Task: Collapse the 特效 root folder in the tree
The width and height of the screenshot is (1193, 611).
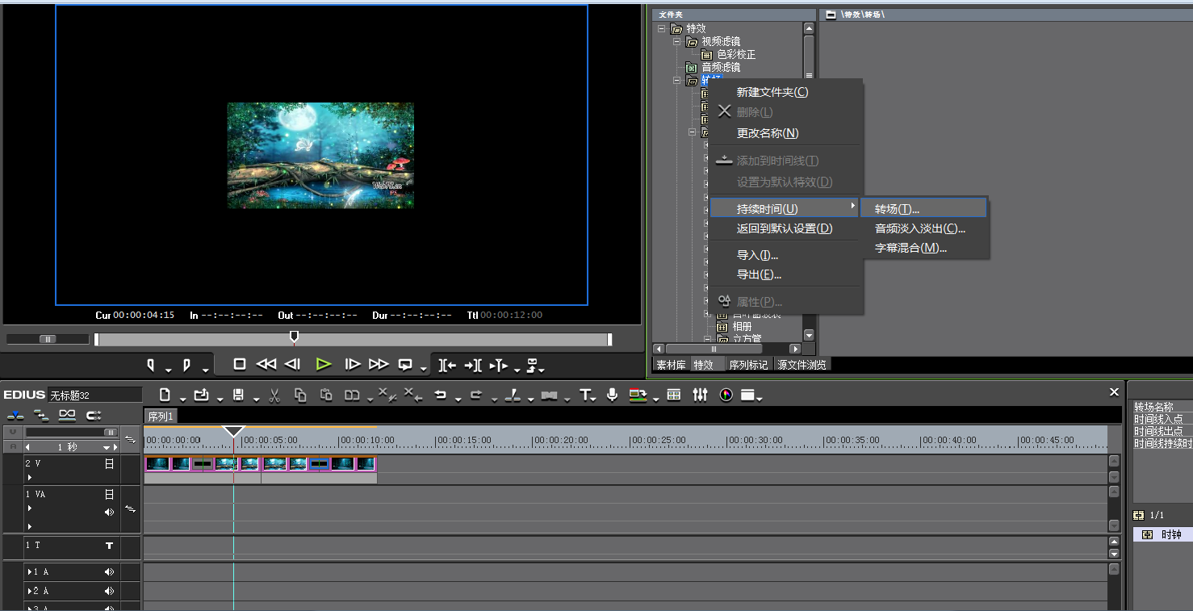Action: tap(662, 28)
